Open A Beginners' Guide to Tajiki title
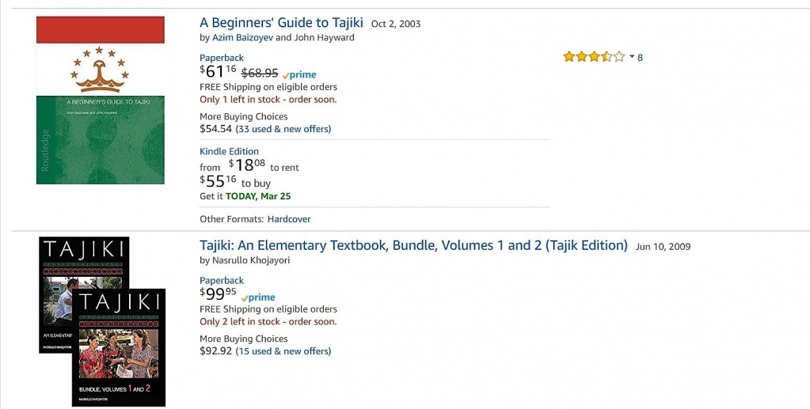Screen dimensions: 810x409 click(x=281, y=23)
